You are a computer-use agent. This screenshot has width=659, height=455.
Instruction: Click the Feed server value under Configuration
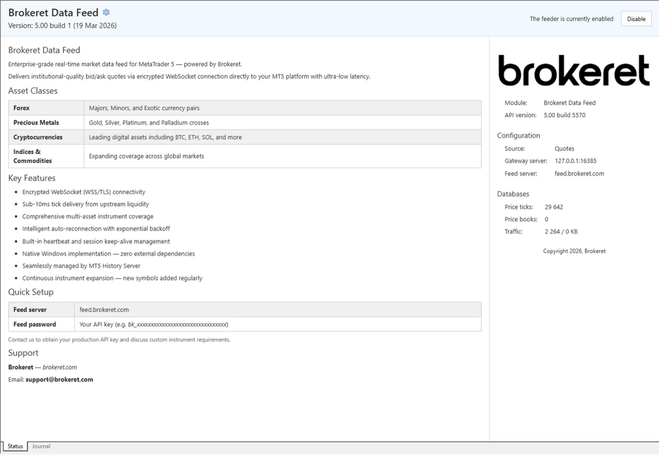point(579,173)
